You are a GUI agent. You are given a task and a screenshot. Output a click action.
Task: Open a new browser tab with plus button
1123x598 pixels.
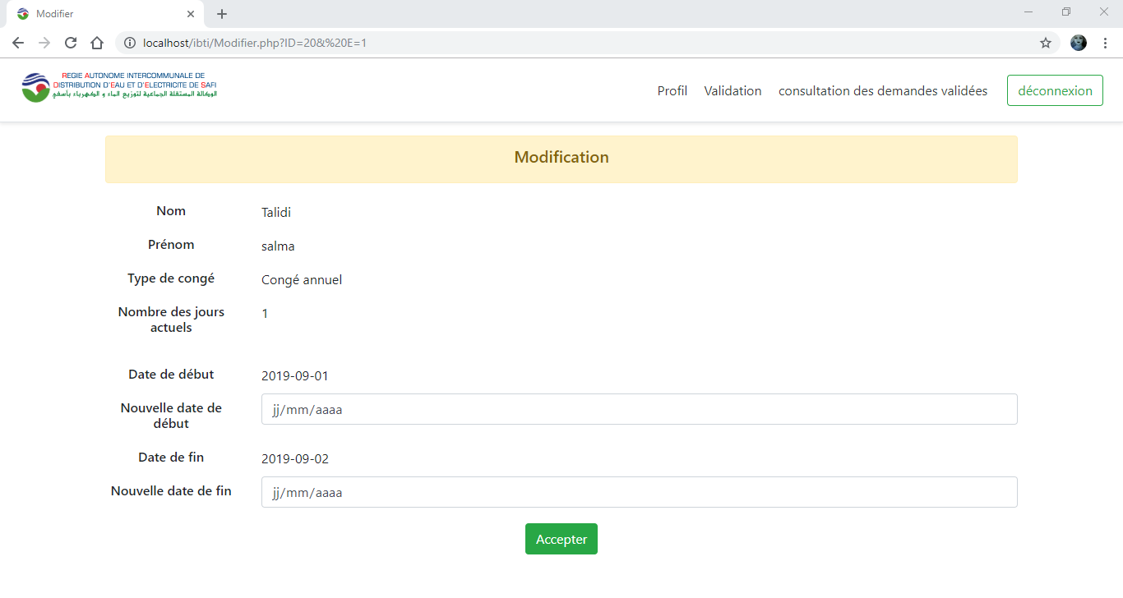click(x=221, y=13)
